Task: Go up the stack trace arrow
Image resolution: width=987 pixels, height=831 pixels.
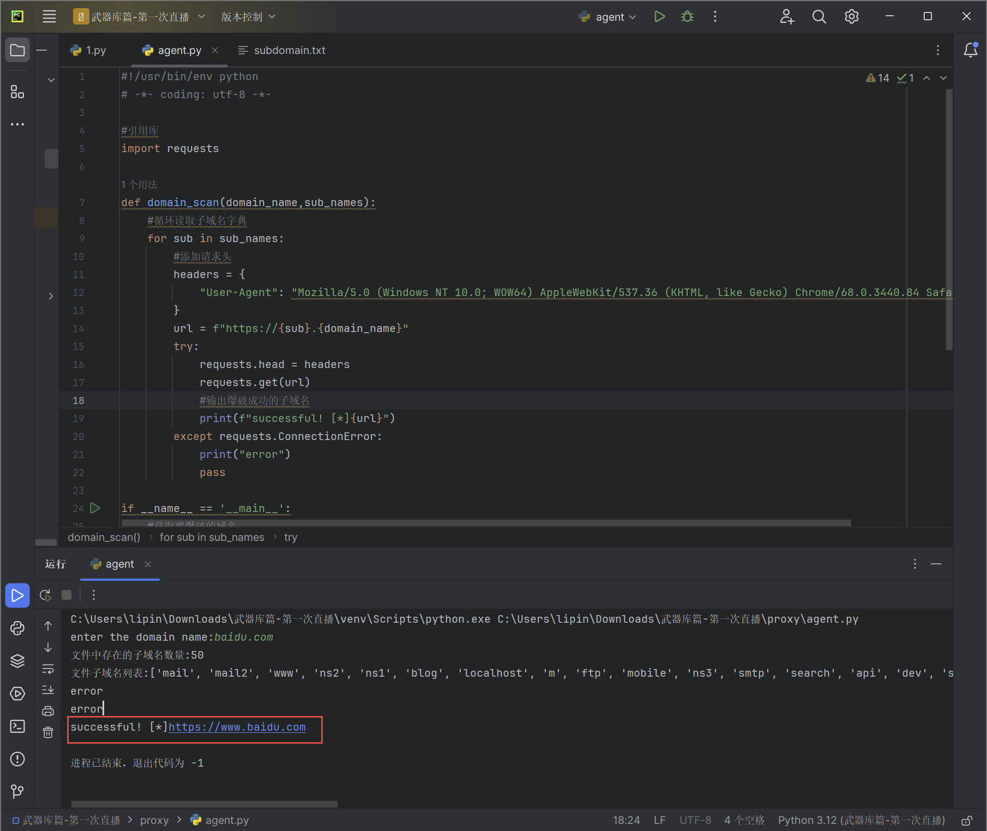Action: (x=48, y=626)
